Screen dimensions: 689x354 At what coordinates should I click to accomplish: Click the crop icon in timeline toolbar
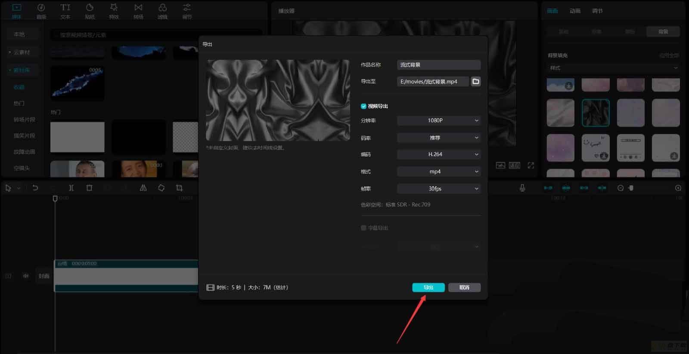click(x=179, y=188)
